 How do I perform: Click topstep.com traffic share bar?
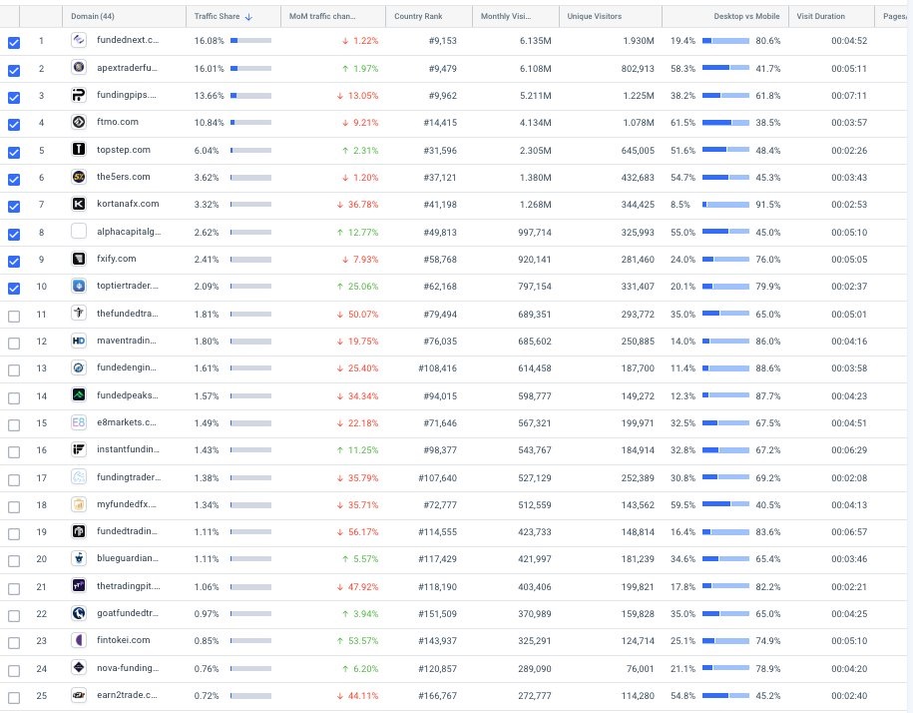point(251,150)
